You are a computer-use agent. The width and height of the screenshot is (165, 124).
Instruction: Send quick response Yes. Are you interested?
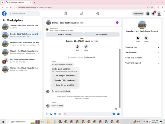pos(65,75)
